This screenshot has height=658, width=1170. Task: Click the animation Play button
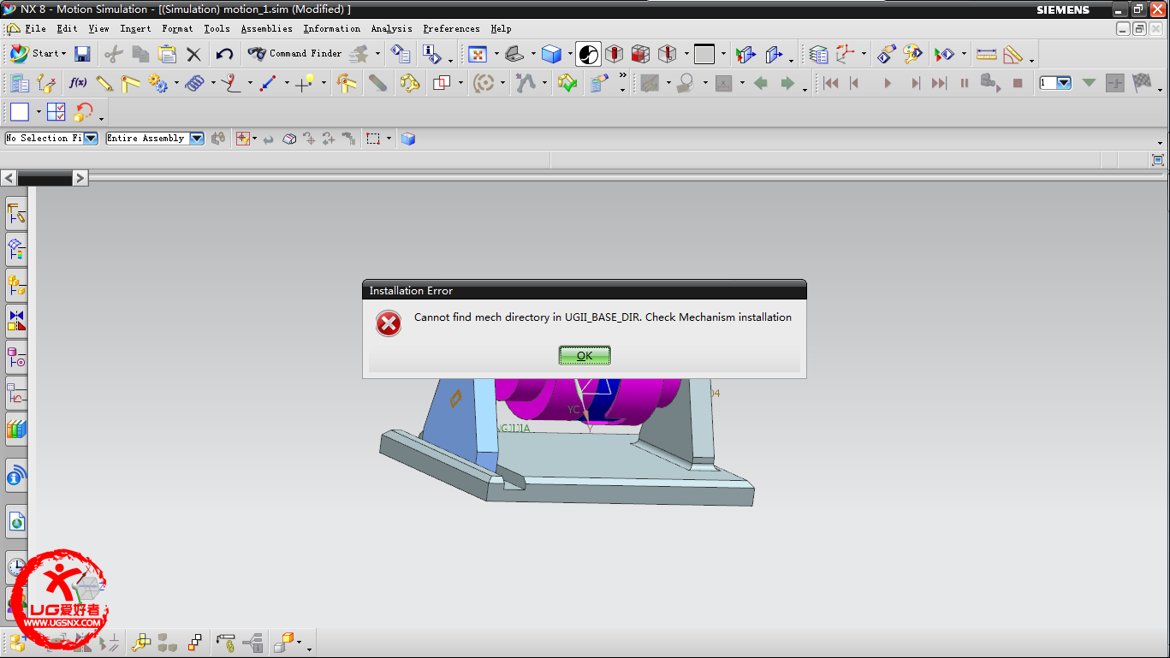[x=888, y=83]
